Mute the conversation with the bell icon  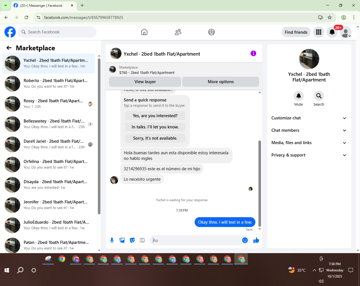pyautogui.click(x=299, y=96)
